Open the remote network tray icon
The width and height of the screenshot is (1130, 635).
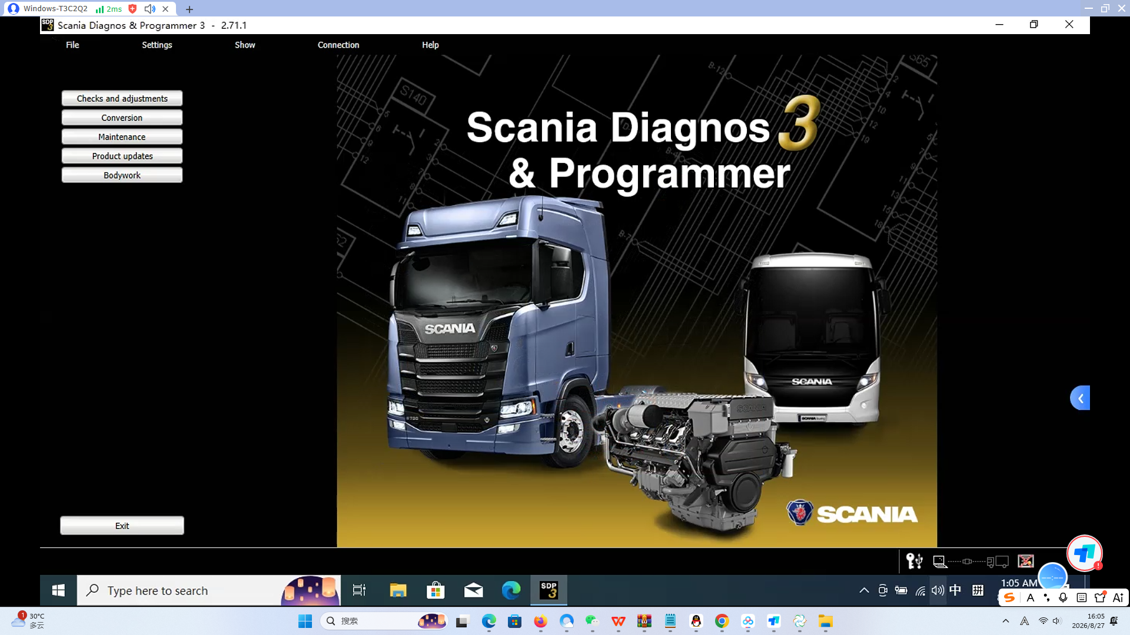click(920, 590)
